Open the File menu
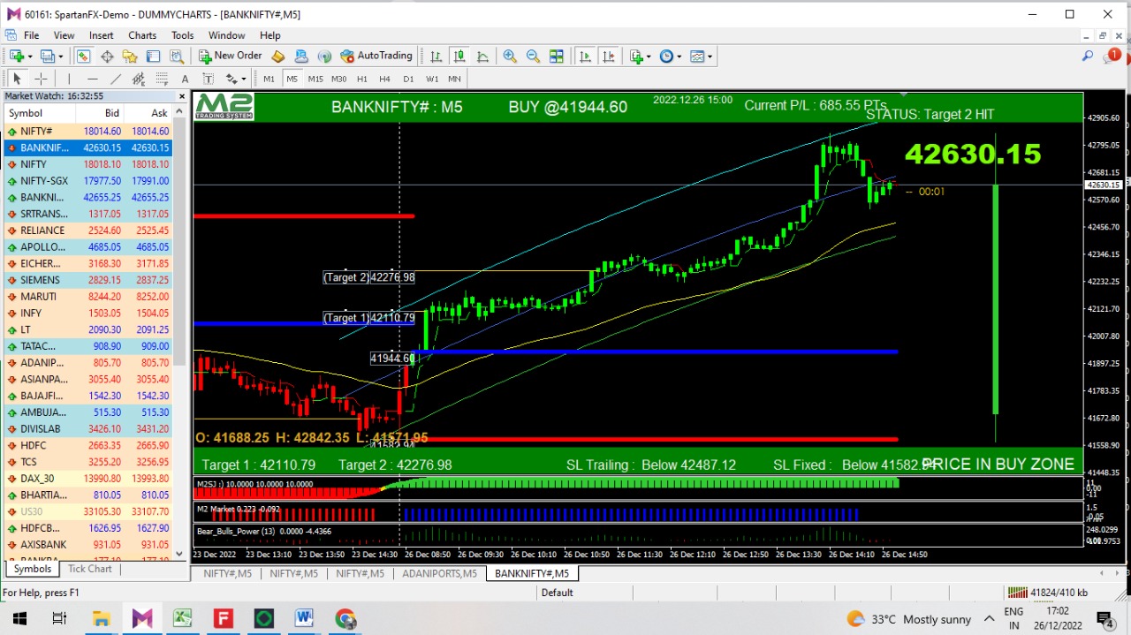 pos(31,35)
